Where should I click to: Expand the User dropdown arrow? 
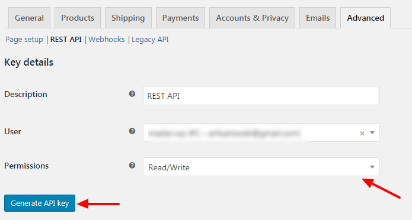click(x=372, y=132)
